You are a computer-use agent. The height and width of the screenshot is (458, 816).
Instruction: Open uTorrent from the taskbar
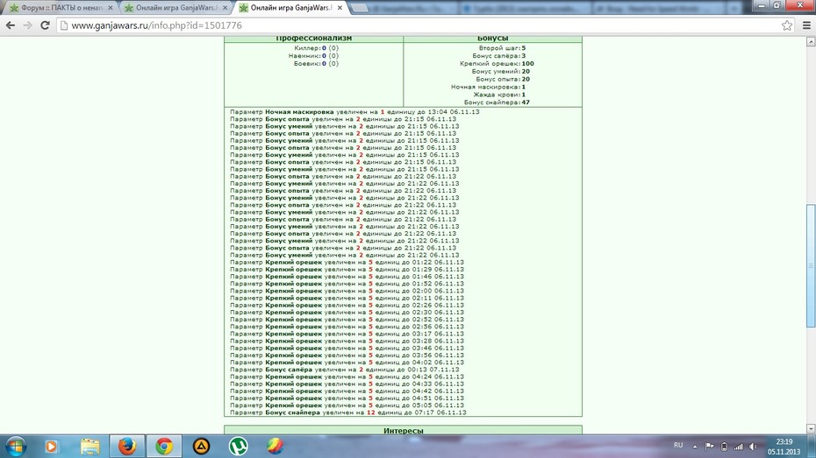pyautogui.click(x=239, y=446)
